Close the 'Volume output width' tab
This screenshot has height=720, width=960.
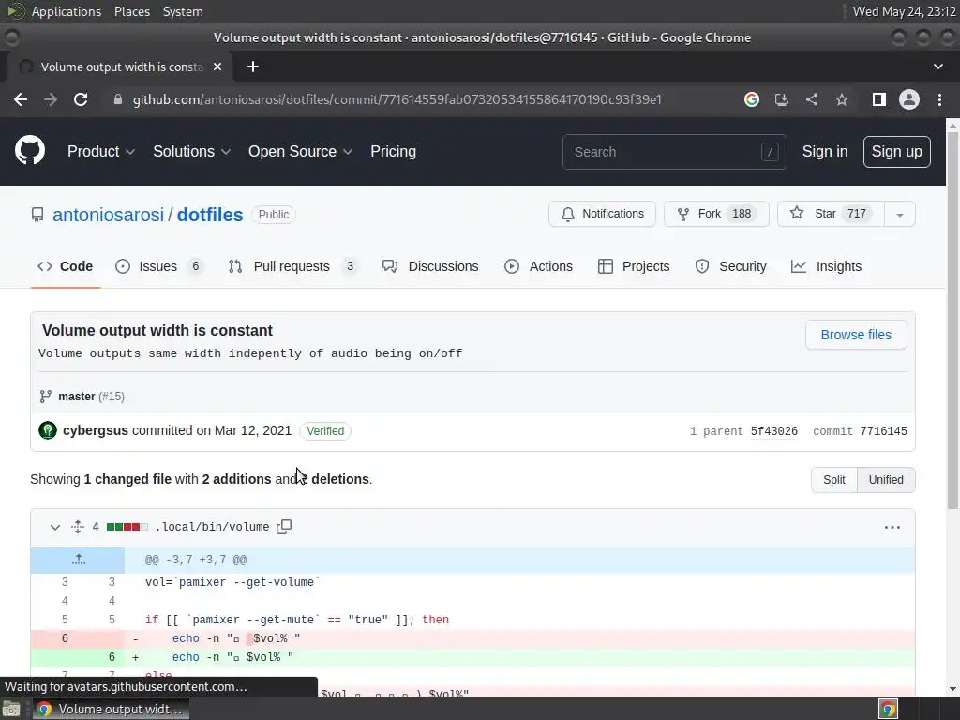coord(217,67)
